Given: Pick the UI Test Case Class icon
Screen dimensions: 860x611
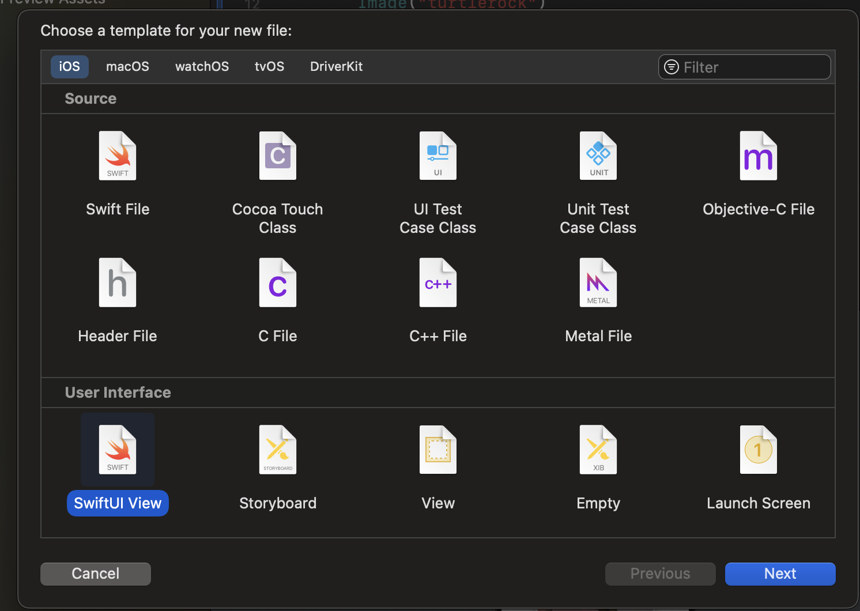Looking at the screenshot, I should click(438, 156).
